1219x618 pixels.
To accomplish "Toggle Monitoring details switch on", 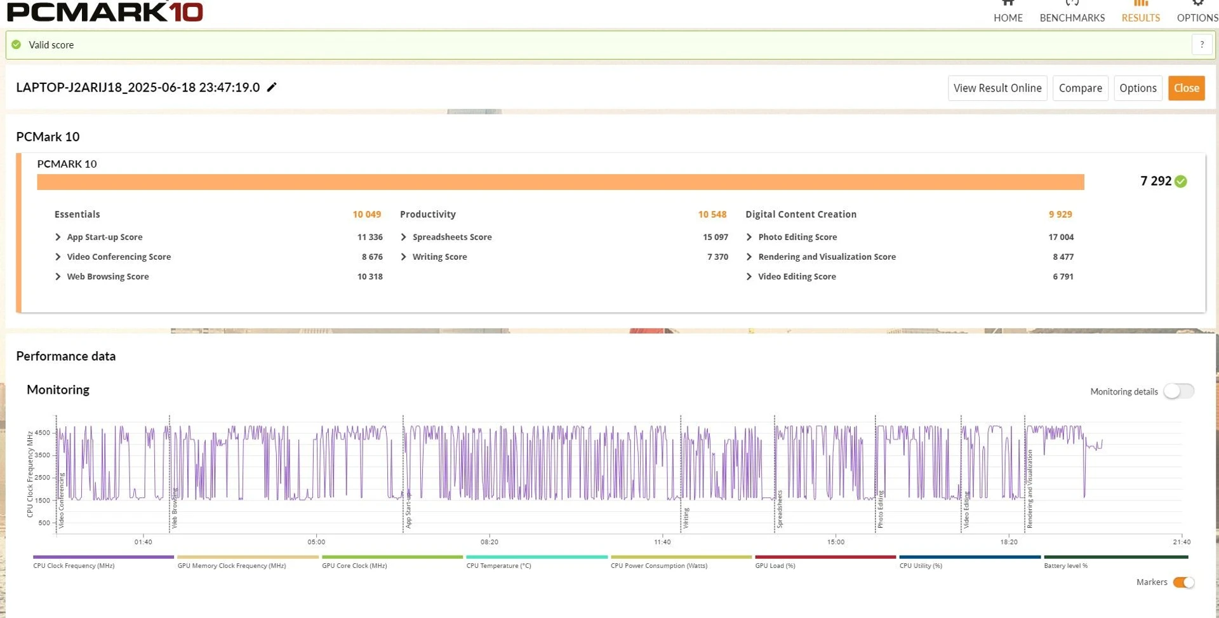I will [1178, 391].
